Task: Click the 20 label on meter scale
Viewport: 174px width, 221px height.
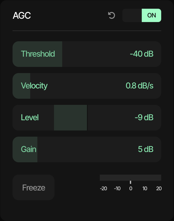Action: point(159,188)
